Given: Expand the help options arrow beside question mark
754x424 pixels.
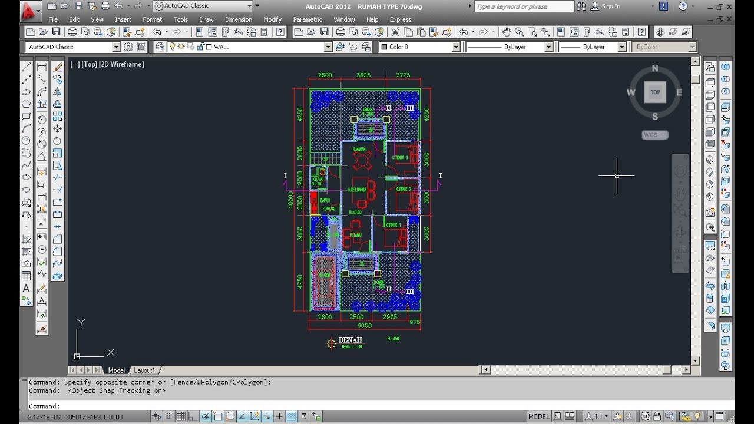Looking at the screenshot, I should point(693,6).
